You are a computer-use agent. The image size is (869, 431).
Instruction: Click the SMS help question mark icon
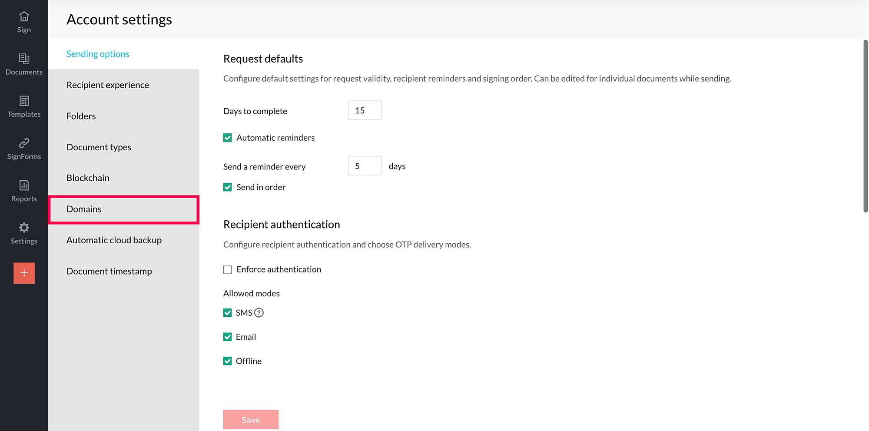pyautogui.click(x=259, y=313)
